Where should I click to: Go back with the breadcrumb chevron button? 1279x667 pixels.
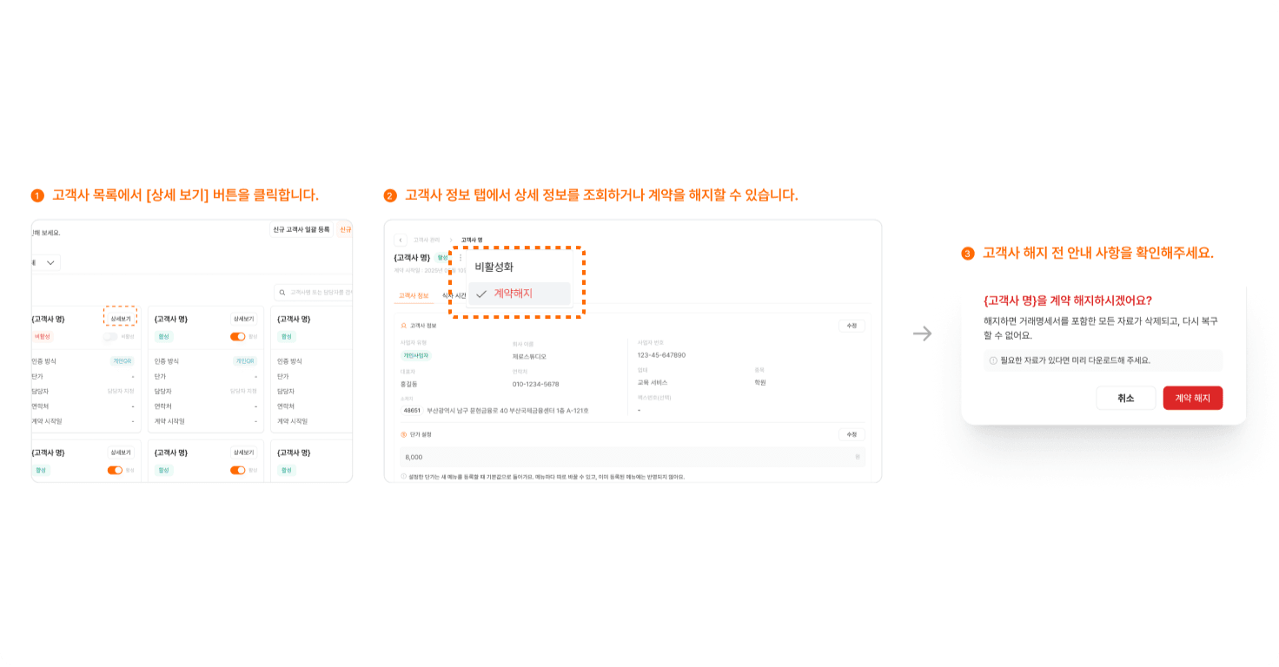(401, 240)
